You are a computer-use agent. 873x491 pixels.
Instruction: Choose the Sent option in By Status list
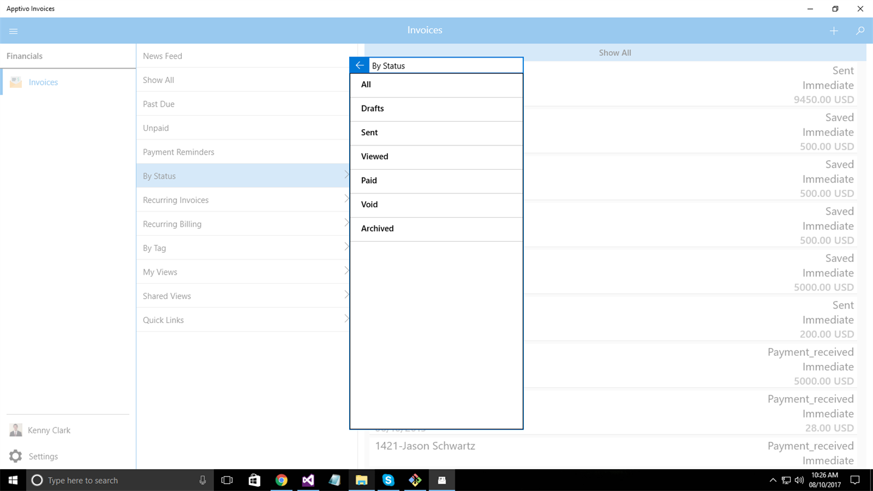click(436, 133)
